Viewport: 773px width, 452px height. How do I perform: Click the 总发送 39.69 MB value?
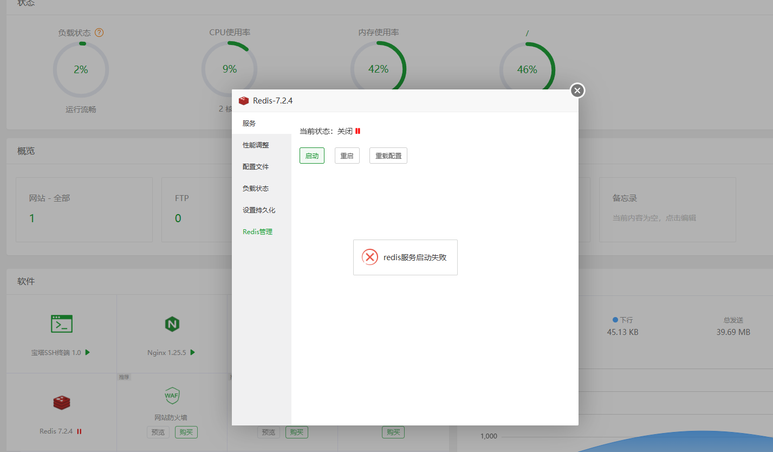[x=733, y=332]
